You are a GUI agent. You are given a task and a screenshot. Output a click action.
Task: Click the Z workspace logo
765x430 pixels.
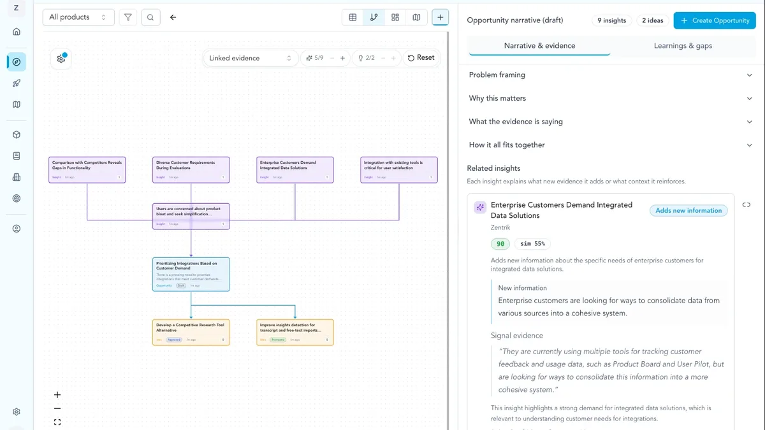click(x=16, y=8)
